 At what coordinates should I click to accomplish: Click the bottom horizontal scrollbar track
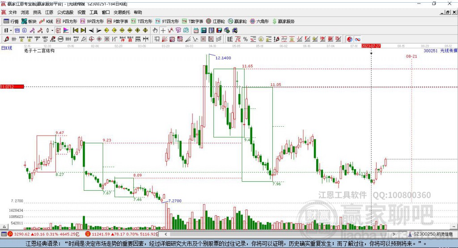[x=280, y=234]
